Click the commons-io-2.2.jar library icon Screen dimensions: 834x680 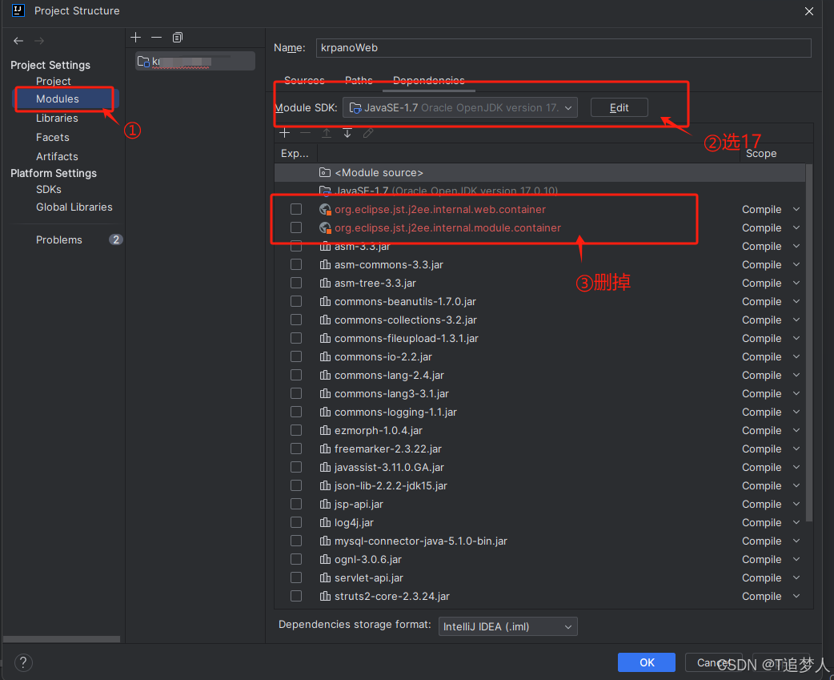pyautogui.click(x=325, y=356)
